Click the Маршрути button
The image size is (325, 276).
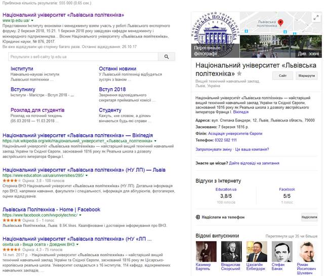click(307, 75)
